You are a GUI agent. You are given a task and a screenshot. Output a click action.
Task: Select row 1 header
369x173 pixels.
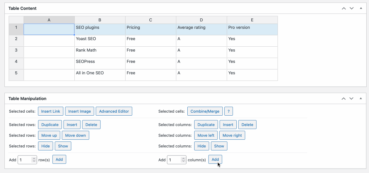click(x=16, y=29)
